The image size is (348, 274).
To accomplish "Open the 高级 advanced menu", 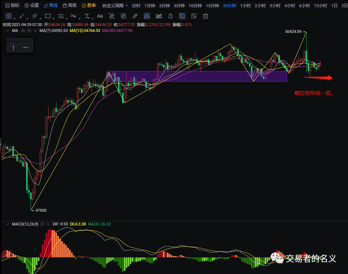I will coord(70,6).
